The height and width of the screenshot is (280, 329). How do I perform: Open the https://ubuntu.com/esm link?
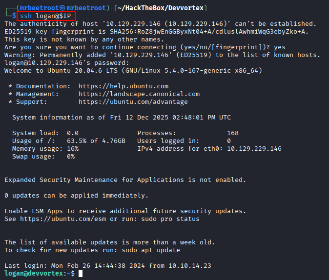point(63,219)
